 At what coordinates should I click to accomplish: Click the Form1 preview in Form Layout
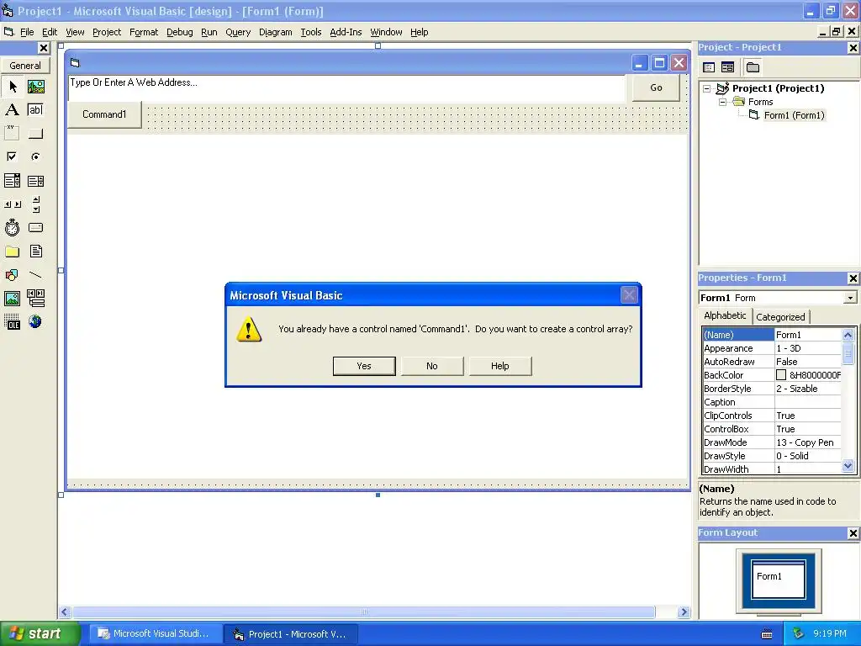[778, 579]
